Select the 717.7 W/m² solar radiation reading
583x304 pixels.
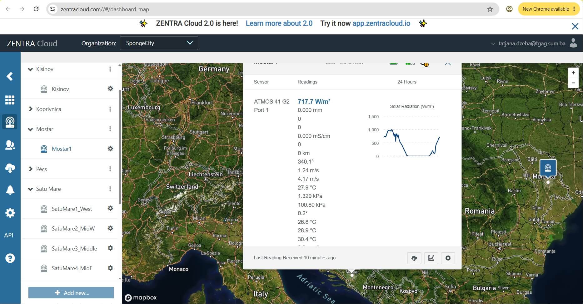pos(314,102)
